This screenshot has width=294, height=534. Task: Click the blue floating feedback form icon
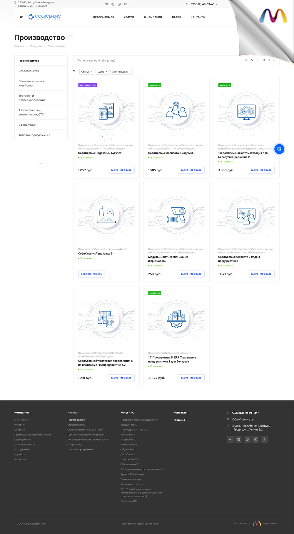point(279,149)
